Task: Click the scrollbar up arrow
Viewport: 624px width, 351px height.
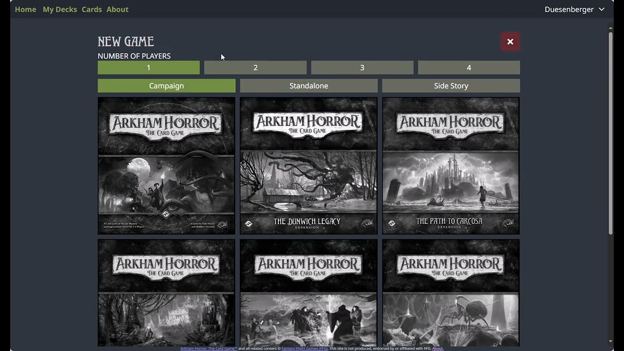Action: coord(610,28)
